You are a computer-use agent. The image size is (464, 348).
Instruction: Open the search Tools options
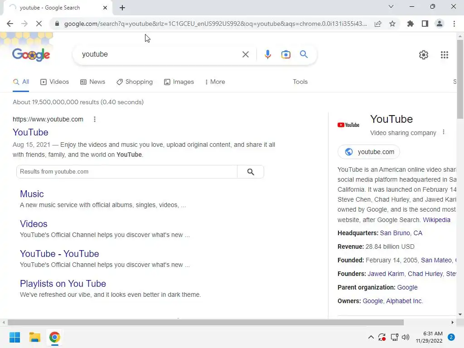tap(300, 82)
